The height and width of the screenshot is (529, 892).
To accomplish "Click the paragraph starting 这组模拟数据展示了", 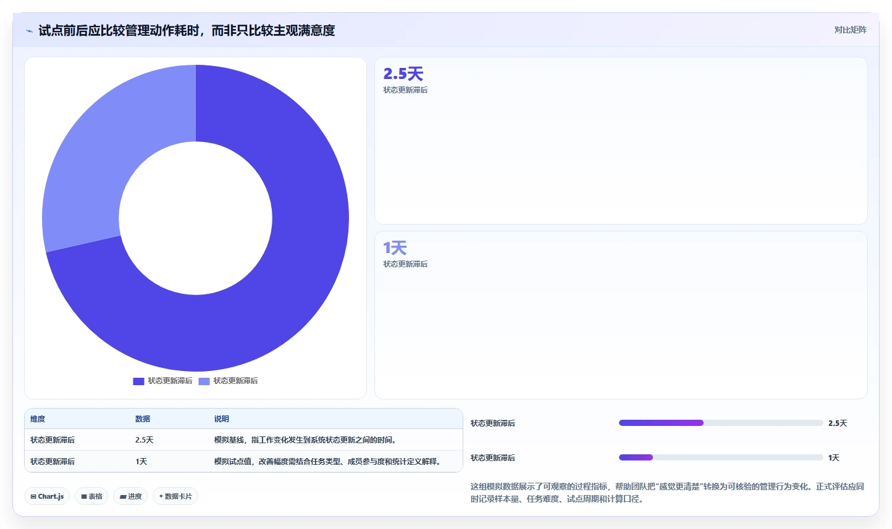I will (x=667, y=493).
